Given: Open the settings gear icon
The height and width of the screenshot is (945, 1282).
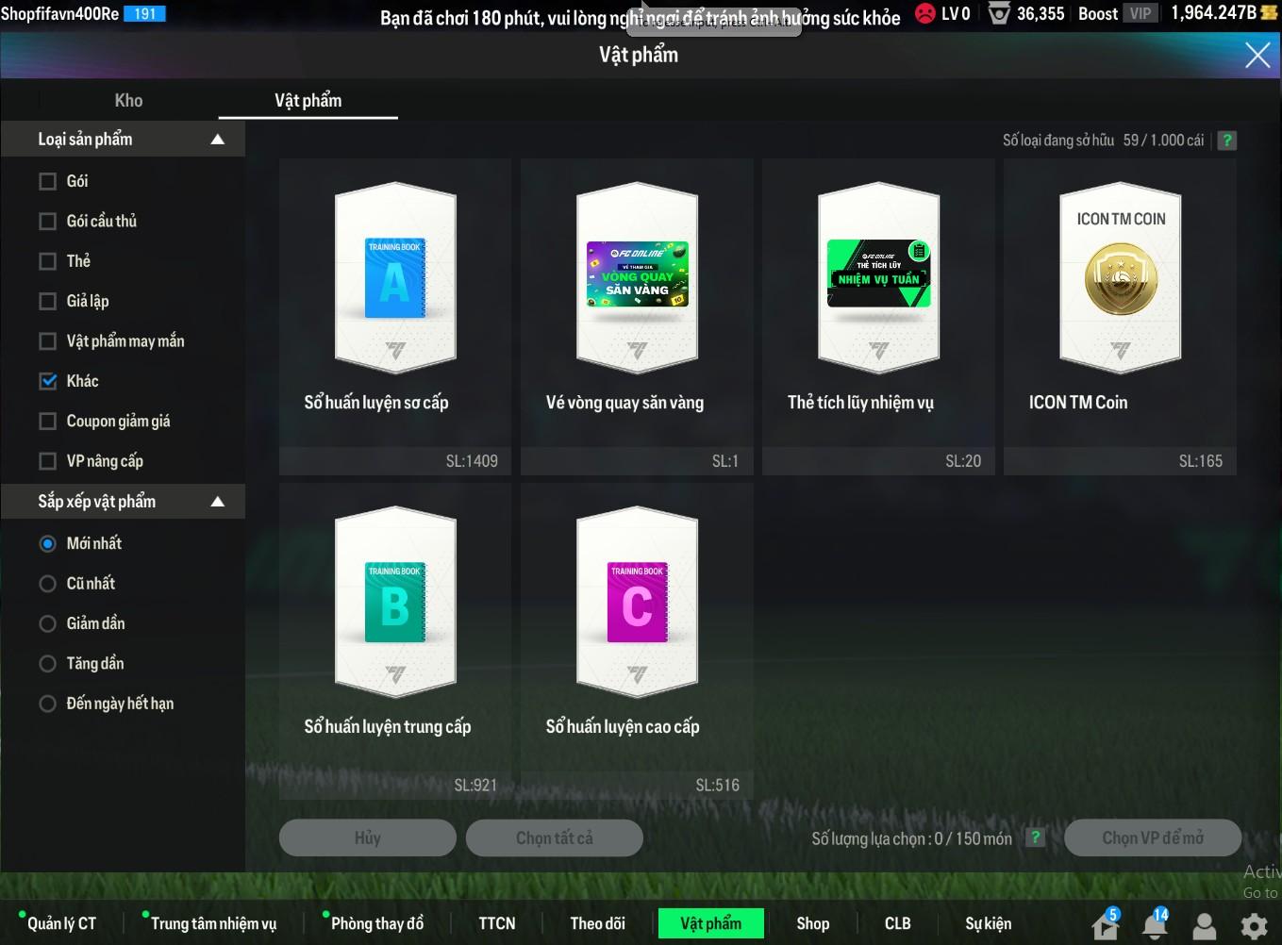Looking at the screenshot, I should [x=1254, y=926].
